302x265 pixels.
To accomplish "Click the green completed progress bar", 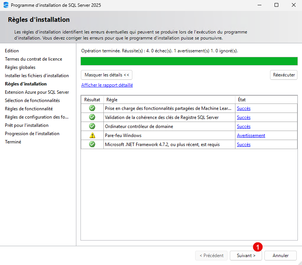I will [189, 61].
